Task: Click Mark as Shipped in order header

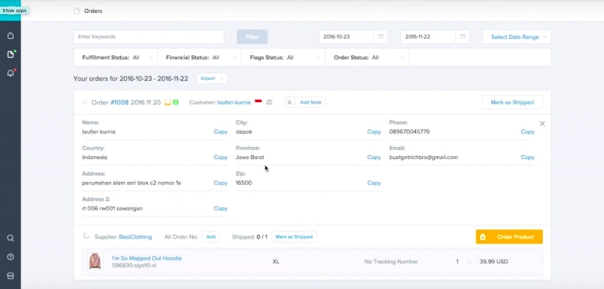Action: pyautogui.click(x=511, y=103)
